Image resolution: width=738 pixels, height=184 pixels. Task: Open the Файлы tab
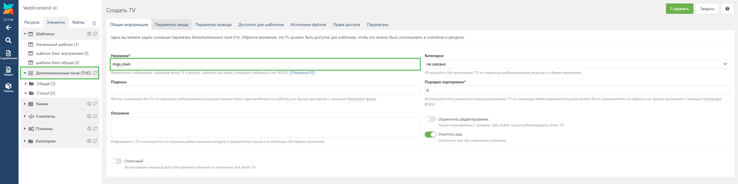(x=78, y=22)
